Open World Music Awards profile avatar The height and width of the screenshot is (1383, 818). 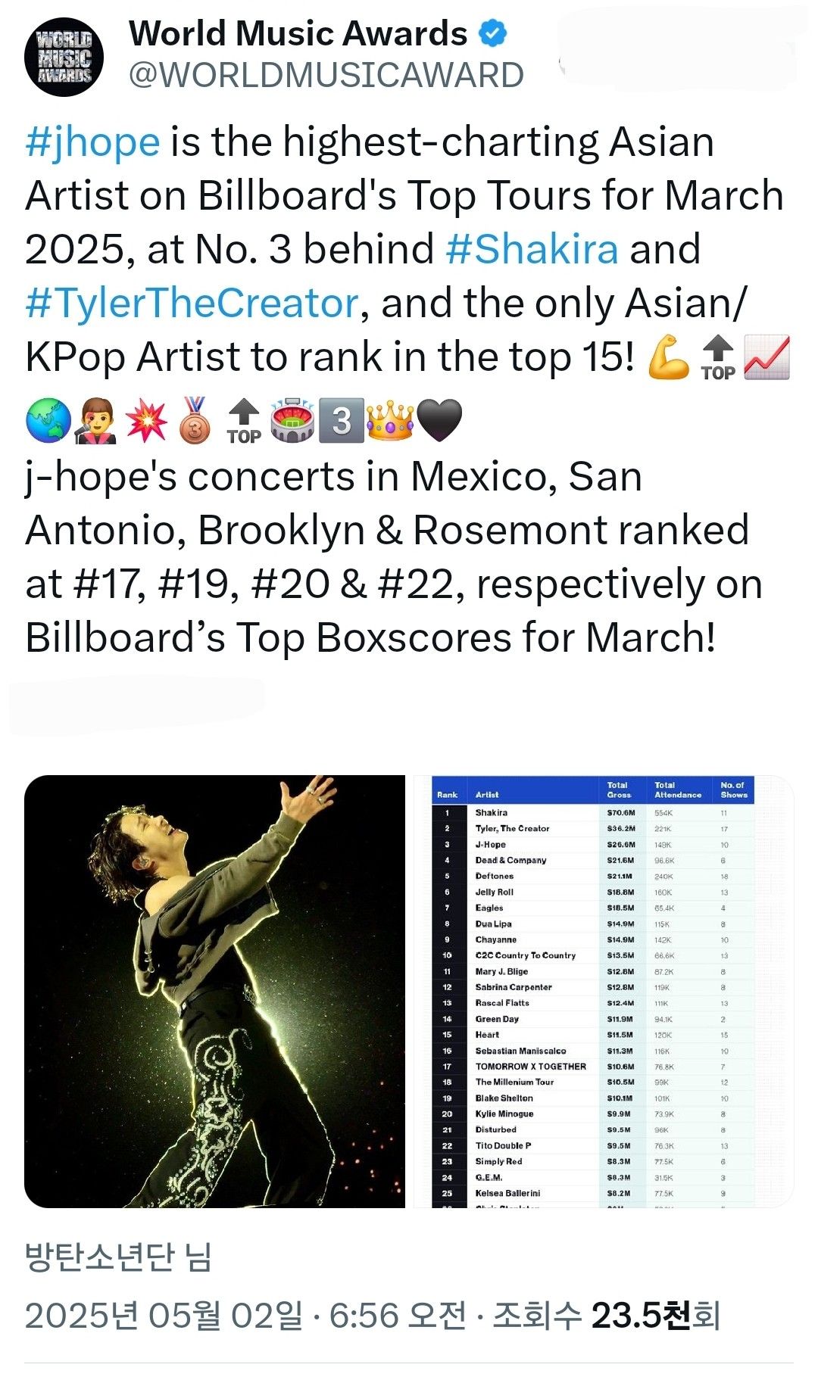64,57
